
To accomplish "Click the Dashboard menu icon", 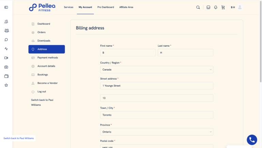I will (33, 24).
